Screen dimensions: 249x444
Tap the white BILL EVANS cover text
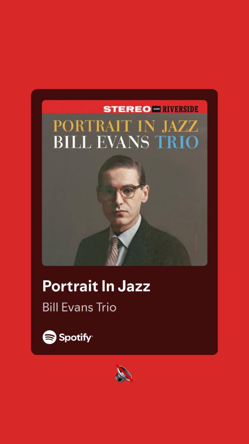(x=101, y=142)
